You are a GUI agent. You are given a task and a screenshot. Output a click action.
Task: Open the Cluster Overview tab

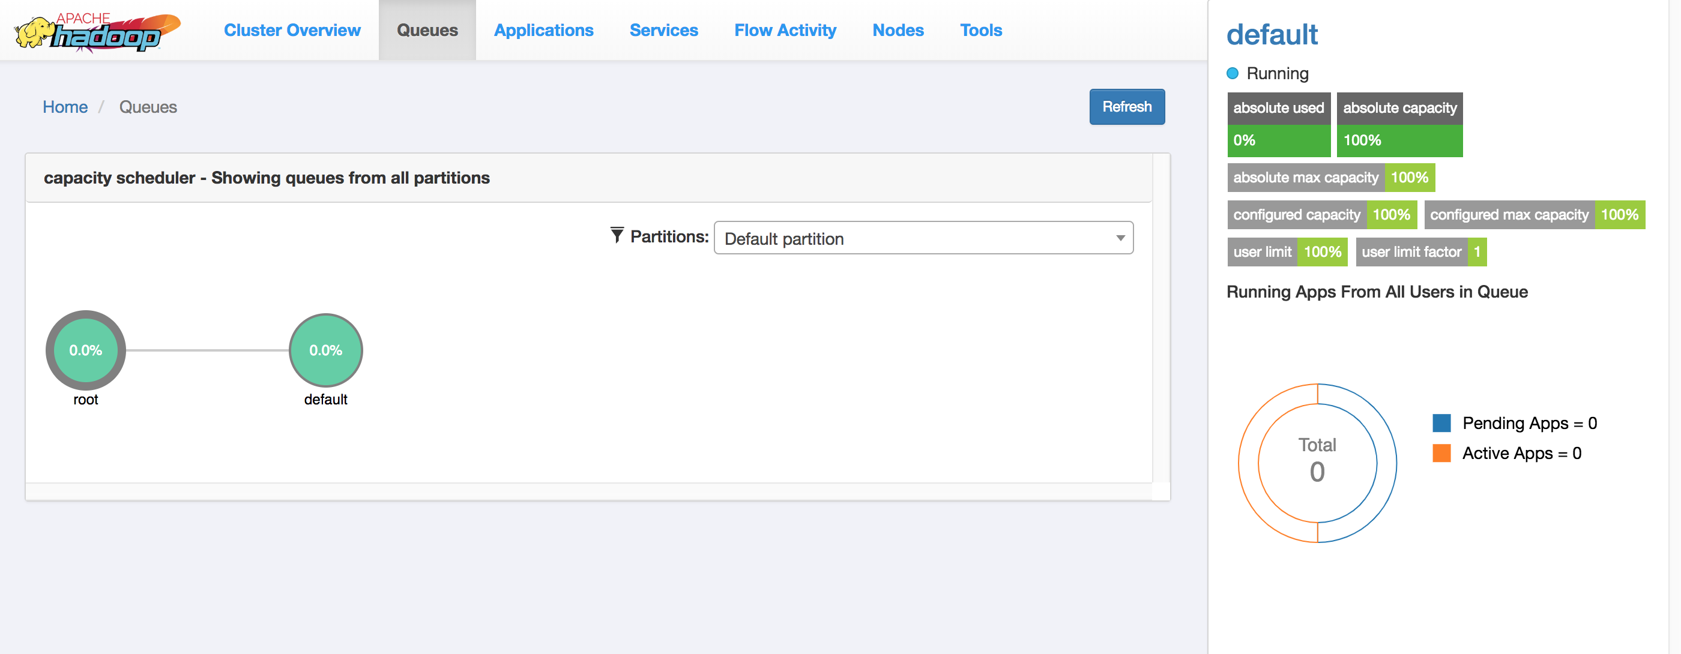(292, 31)
